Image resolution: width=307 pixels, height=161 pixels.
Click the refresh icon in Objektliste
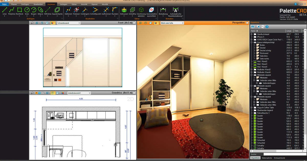(263, 27)
